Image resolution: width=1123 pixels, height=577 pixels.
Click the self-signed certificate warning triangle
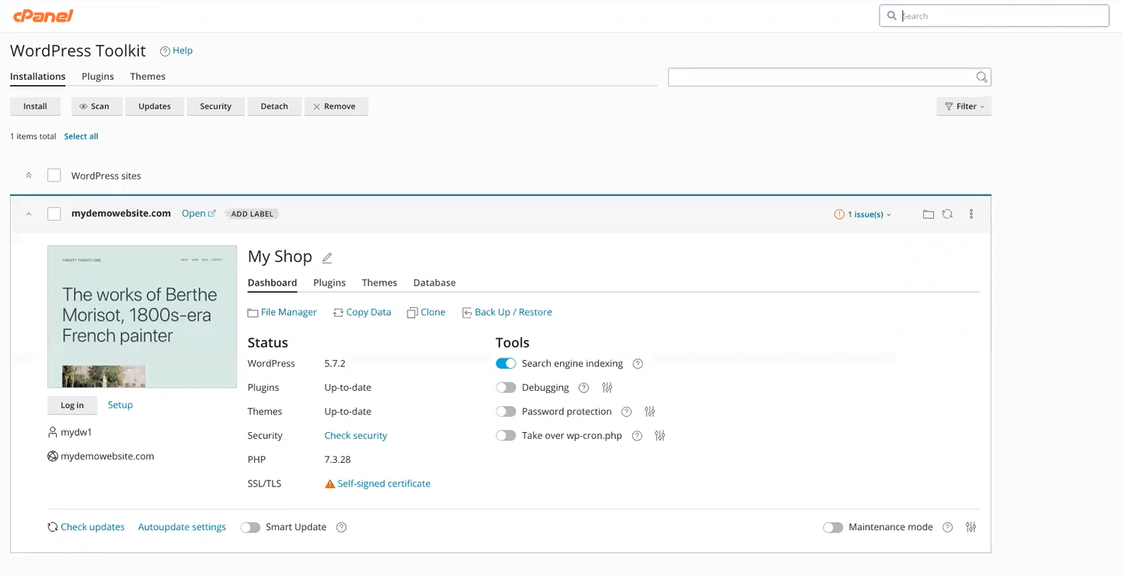pyautogui.click(x=330, y=484)
